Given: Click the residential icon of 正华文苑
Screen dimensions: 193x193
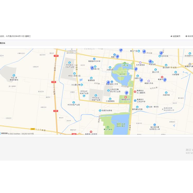Looking at the screenshot, I should point(160,56).
